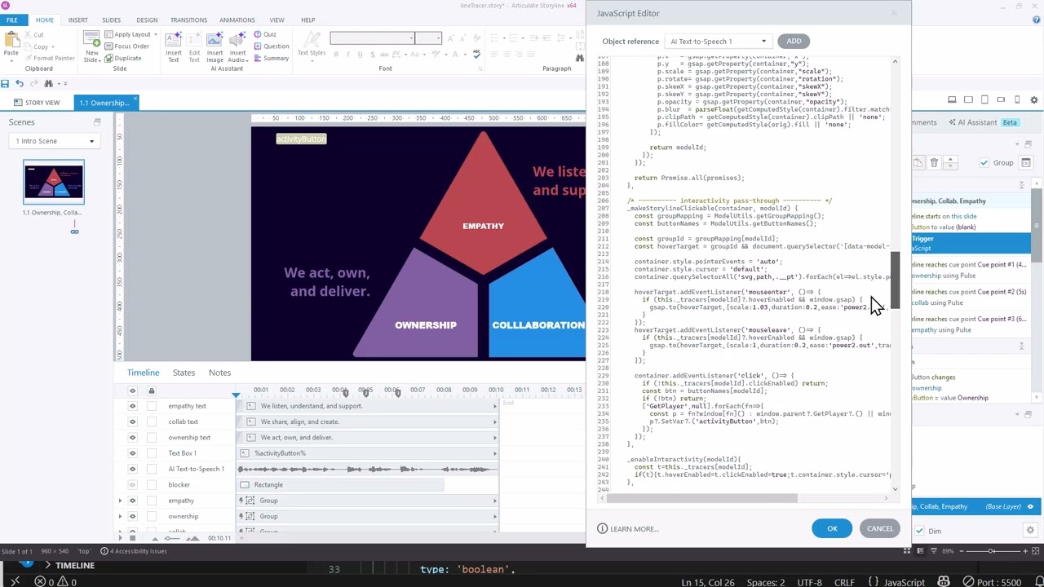Switch to the States tab

[184, 373]
